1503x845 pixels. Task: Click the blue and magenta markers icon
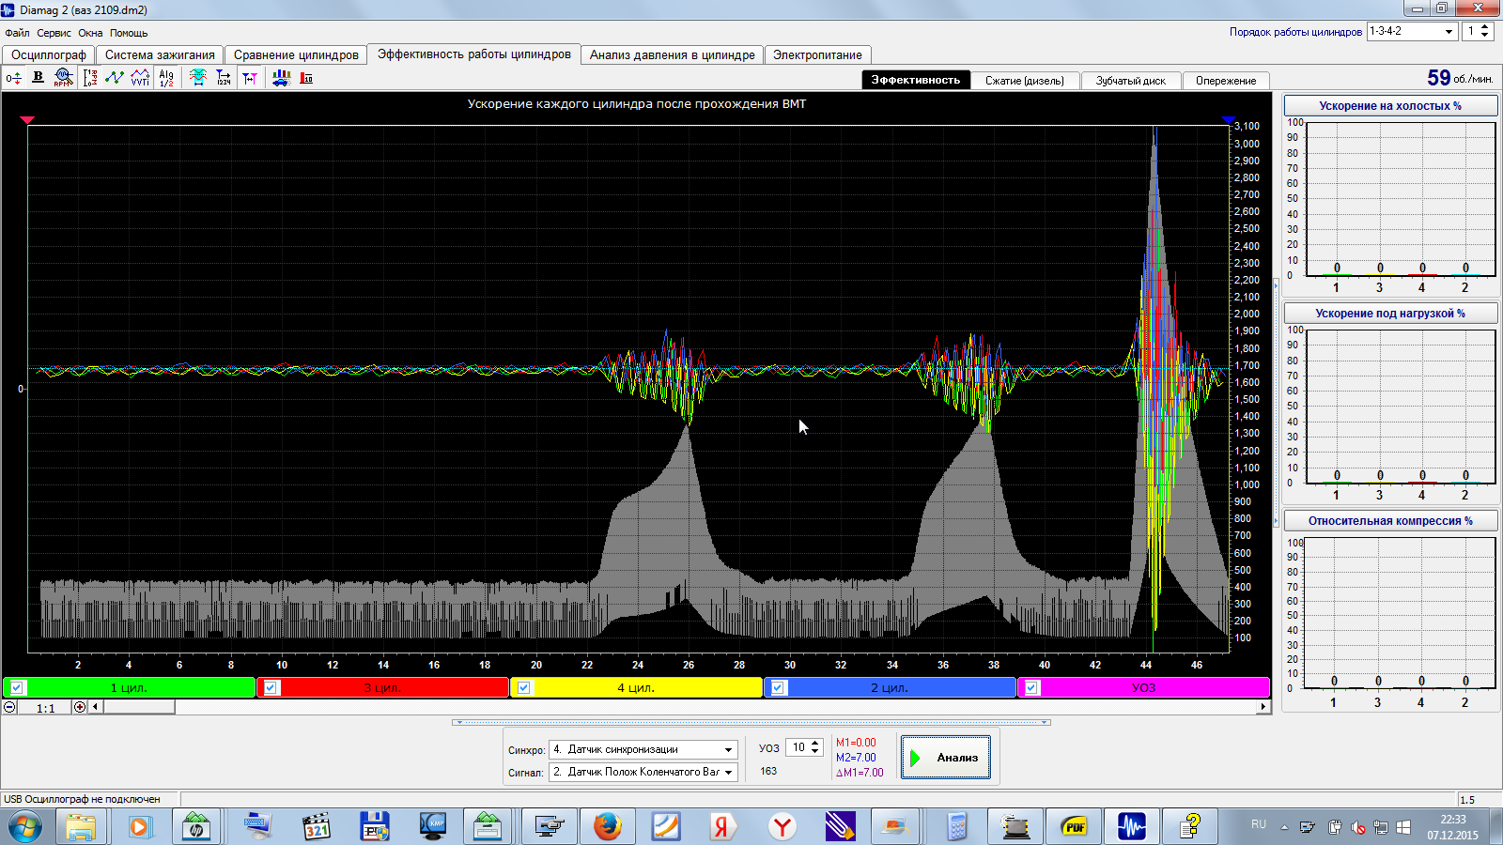coord(250,78)
